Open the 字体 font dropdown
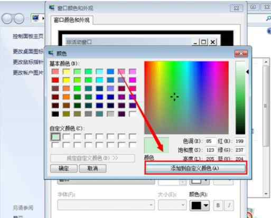271x218 pixels. pos(106,205)
